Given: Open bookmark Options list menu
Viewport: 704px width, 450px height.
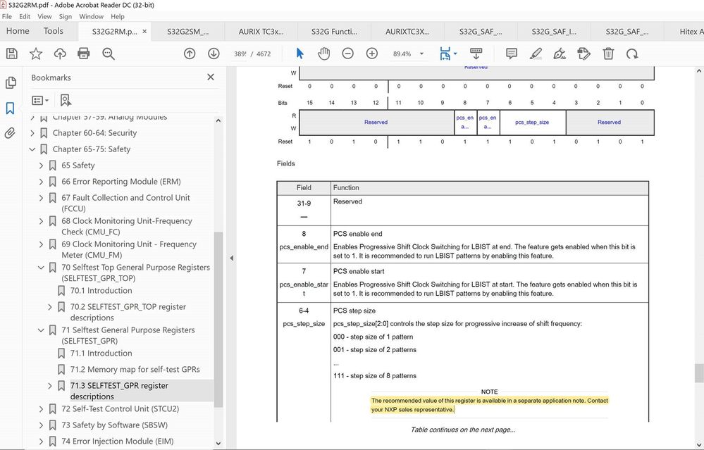Looking at the screenshot, I should coord(40,100).
